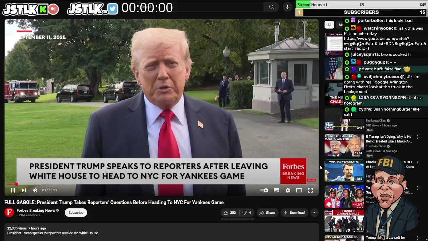Click cyphy's "nothingburger" chat message

(383, 112)
